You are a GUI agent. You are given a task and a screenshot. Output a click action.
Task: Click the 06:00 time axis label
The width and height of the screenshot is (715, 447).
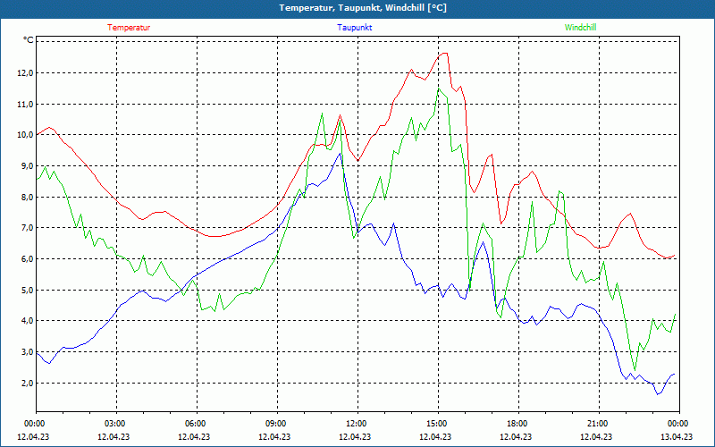point(197,424)
